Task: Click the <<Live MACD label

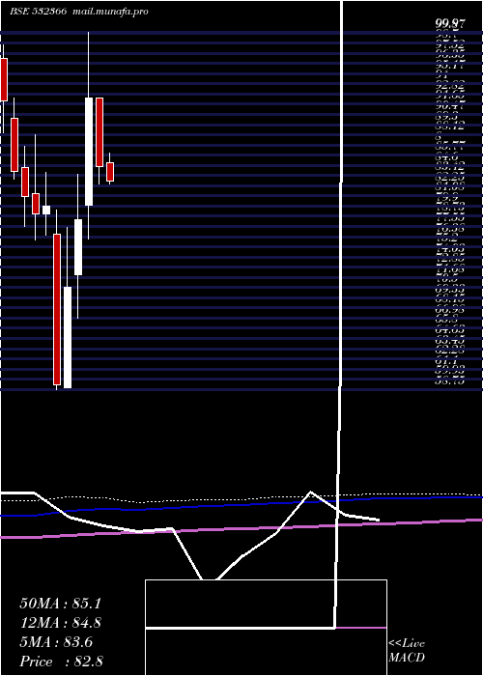Action: pos(407,651)
